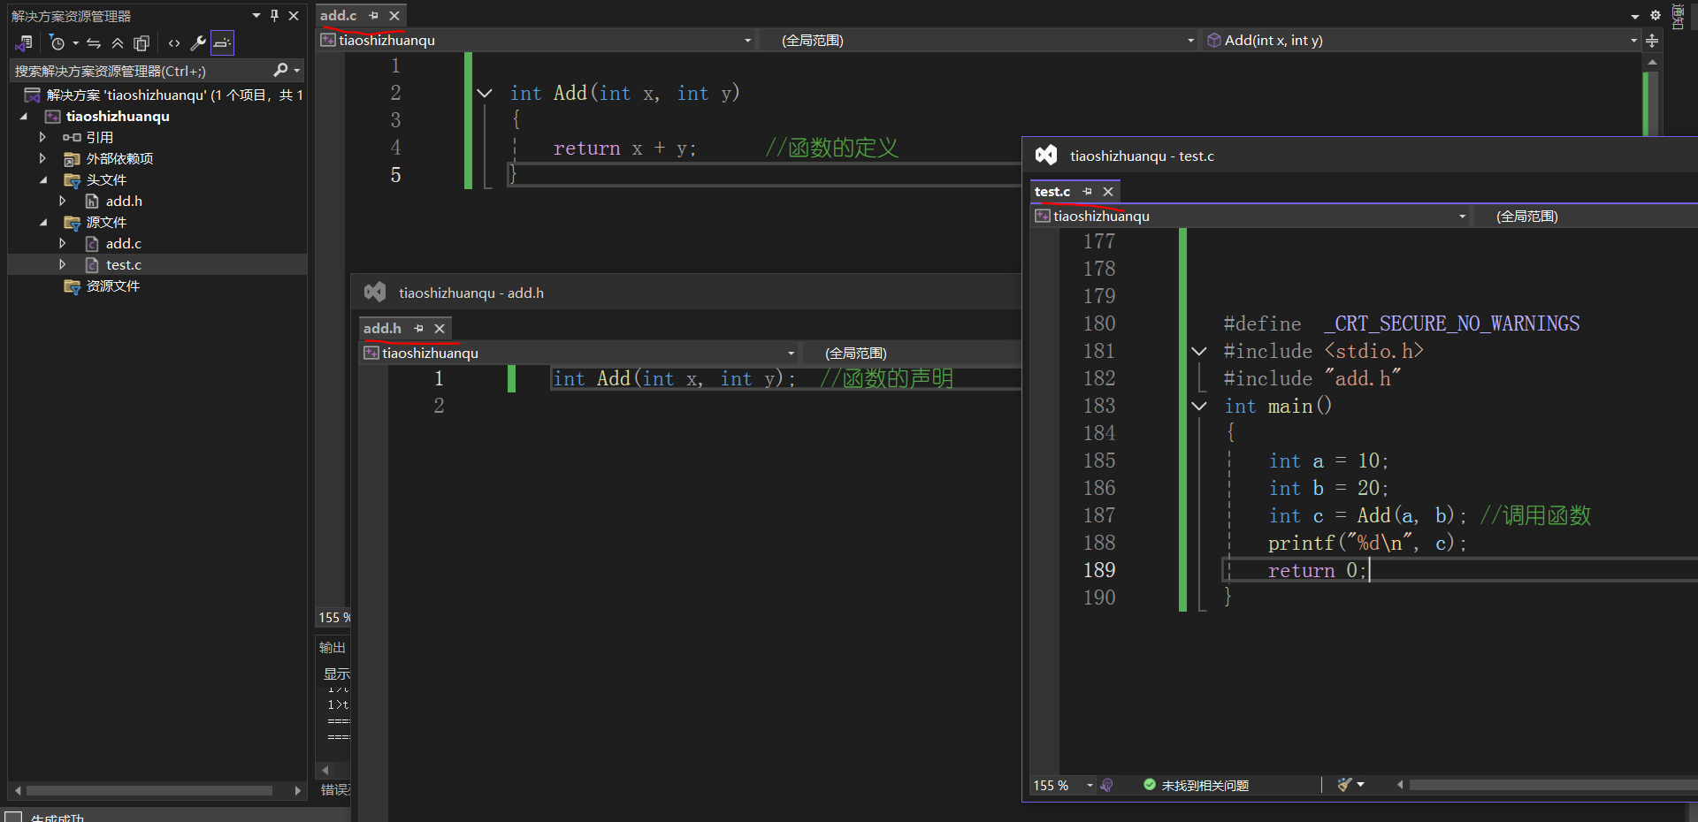Pin the Solution Explorer panel

(275, 16)
